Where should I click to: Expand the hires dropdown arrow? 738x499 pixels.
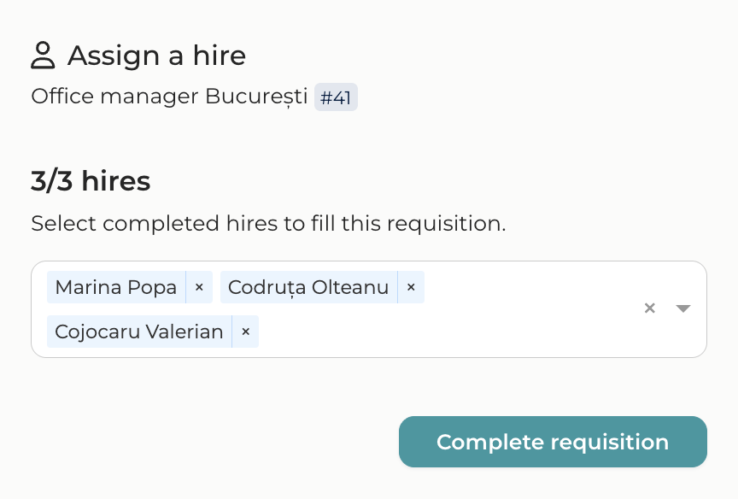(x=682, y=308)
